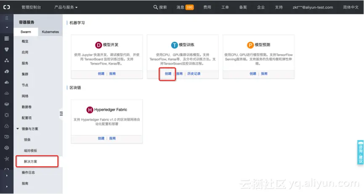Open the account menu zkt***@aliyun-test.com

pyautogui.click(x=313, y=7)
